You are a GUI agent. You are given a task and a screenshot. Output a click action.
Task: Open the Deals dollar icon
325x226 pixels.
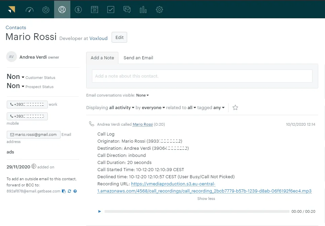tap(78, 9)
